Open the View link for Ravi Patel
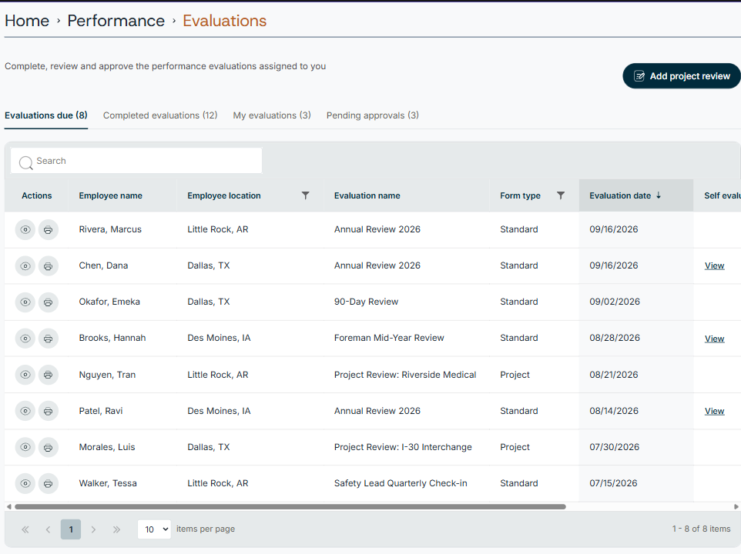Image resolution: width=741 pixels, height=554 pixels. pos(715,412)
